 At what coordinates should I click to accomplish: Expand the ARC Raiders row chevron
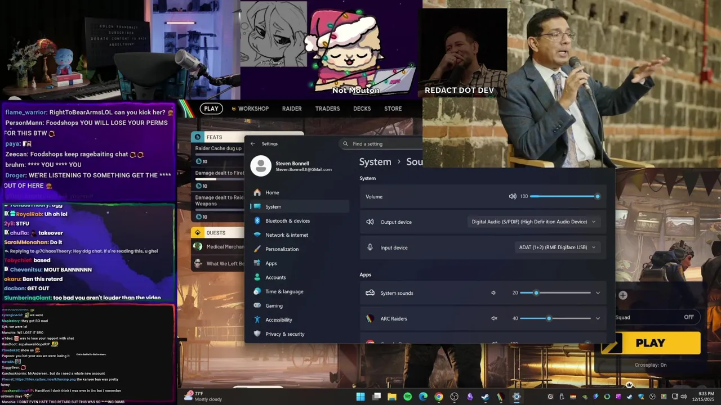point(598,318)
